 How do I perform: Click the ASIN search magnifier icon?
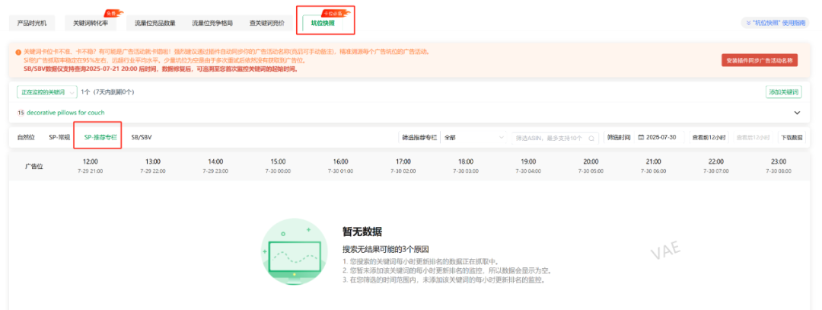pyautogui.click(x=592, y=139)
